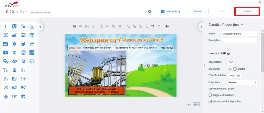Delete selected widget with trash icon
Image resolution: width=264 pixels, height=113 pixels.
click(x=120, y=26)
